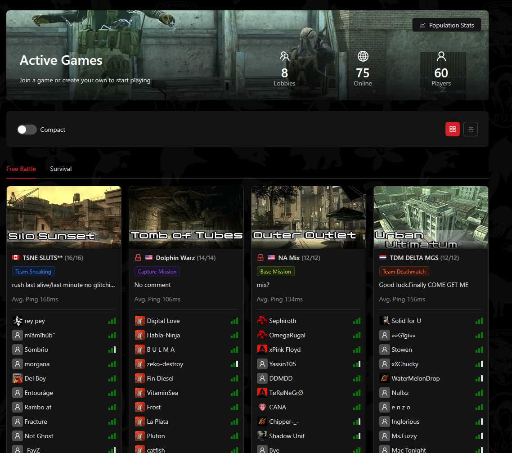This screenshot has height=453, width=512.
Task: Click the TDM DELTA MGS lobby title
Action: pos(414,258)
